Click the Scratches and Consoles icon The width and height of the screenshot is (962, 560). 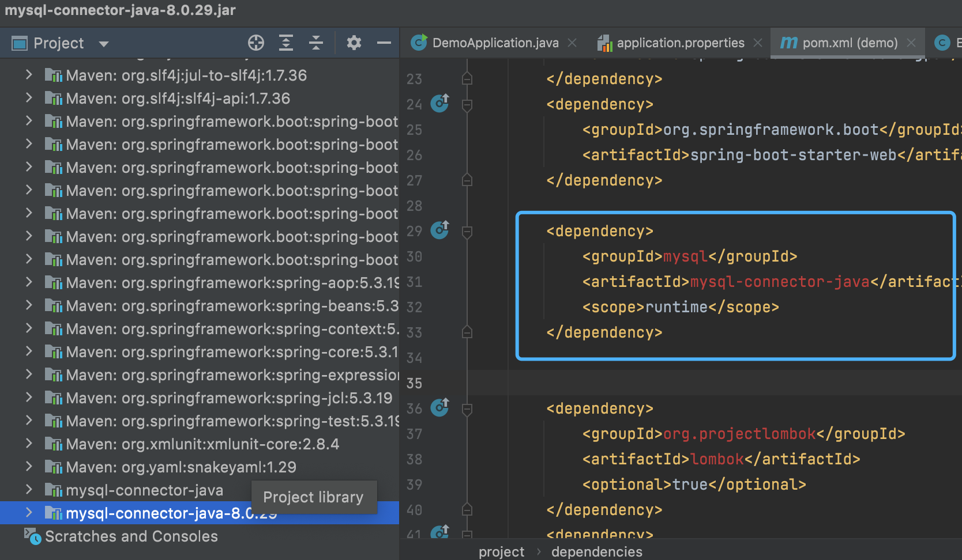click(32, 536)
